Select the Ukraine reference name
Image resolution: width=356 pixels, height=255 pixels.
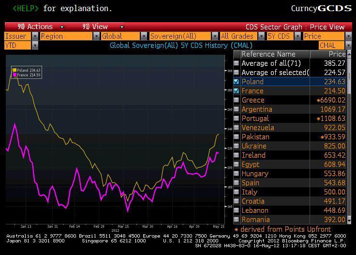click(254, 146)
